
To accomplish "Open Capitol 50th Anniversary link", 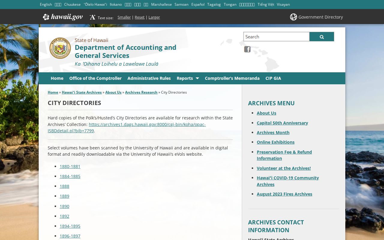I will 282,123.
